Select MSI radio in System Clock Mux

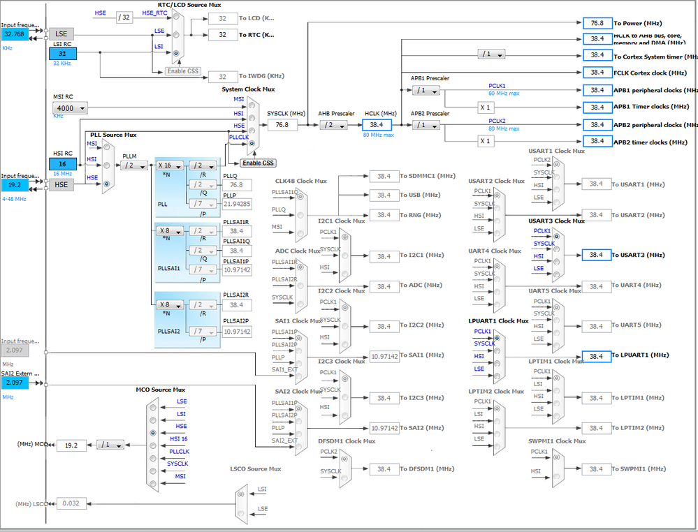point(252,105)
